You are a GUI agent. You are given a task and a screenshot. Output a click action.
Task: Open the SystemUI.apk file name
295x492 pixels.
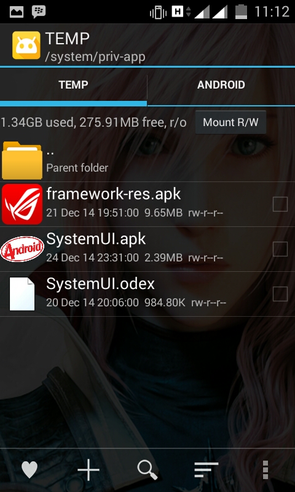[96, 239]
